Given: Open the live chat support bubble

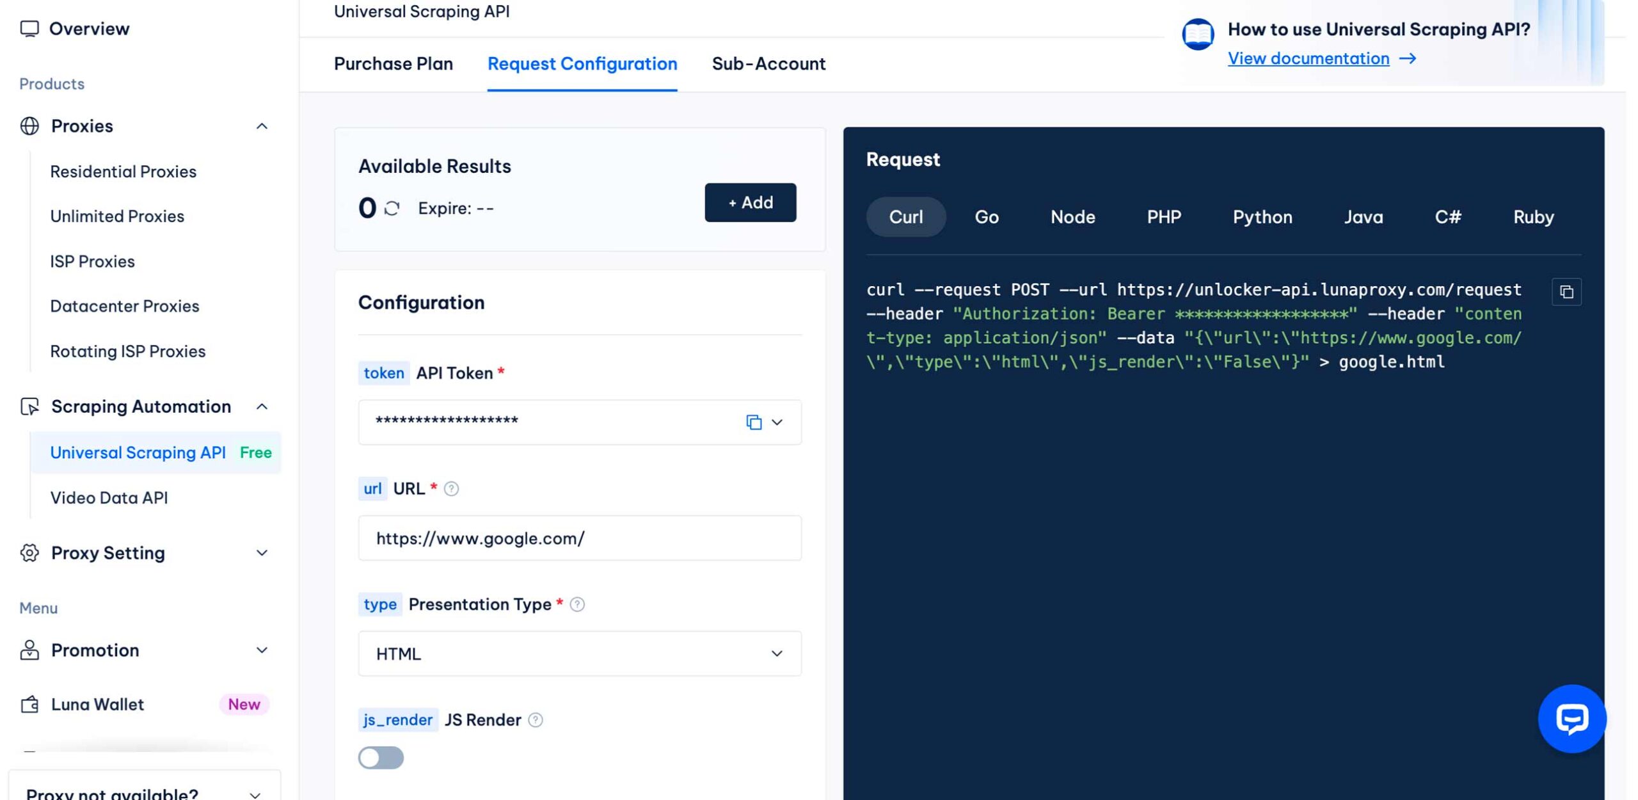Looking at the screenshot, I should coord(1571,718).
